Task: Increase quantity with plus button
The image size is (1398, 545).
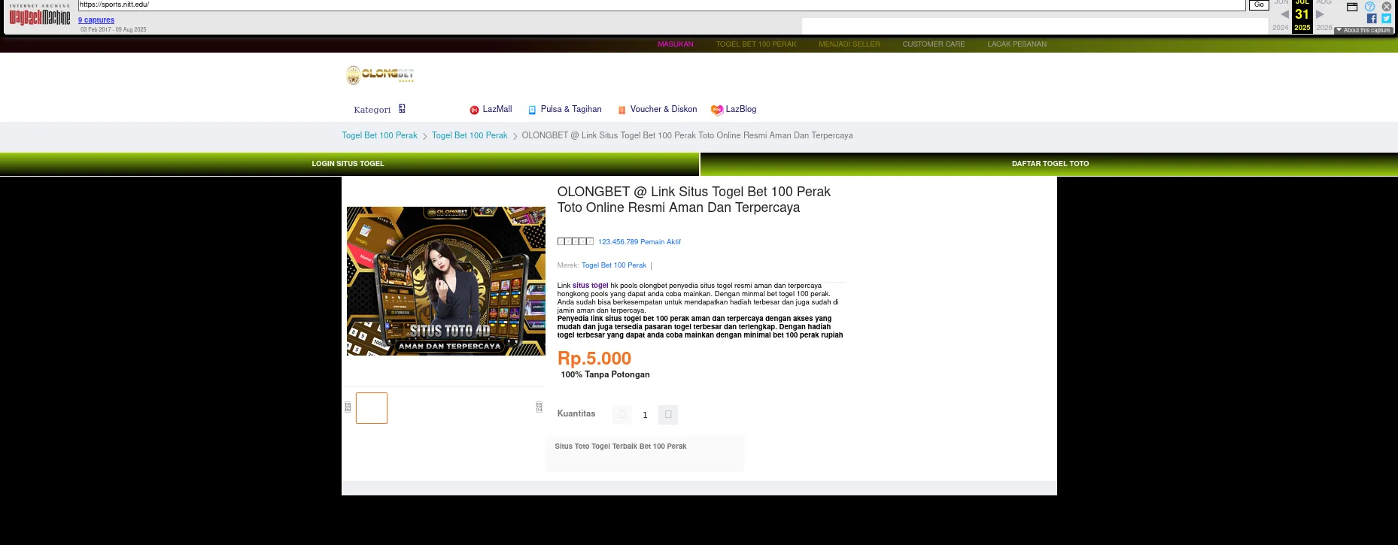Action: pyautogui.click(x=668, y=414)
